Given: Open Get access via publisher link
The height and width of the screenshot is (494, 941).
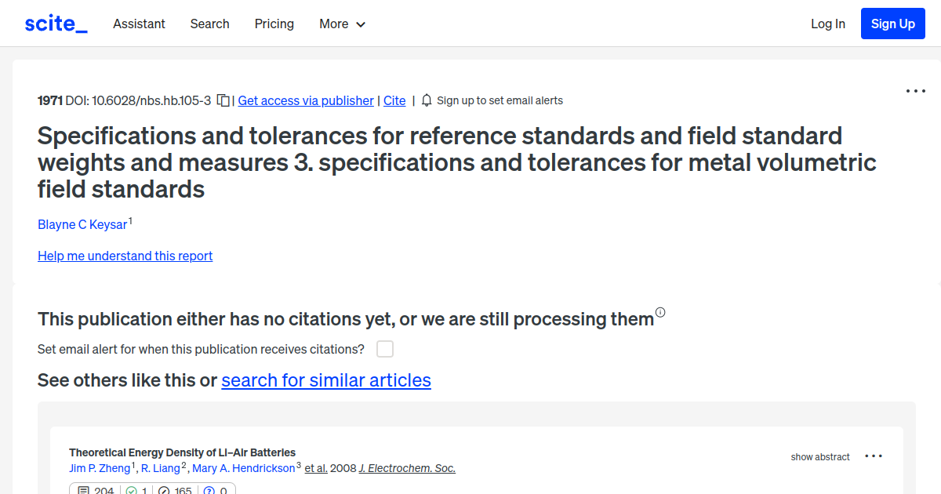Looking at the screenshot, I should click(x=305, y=100).
